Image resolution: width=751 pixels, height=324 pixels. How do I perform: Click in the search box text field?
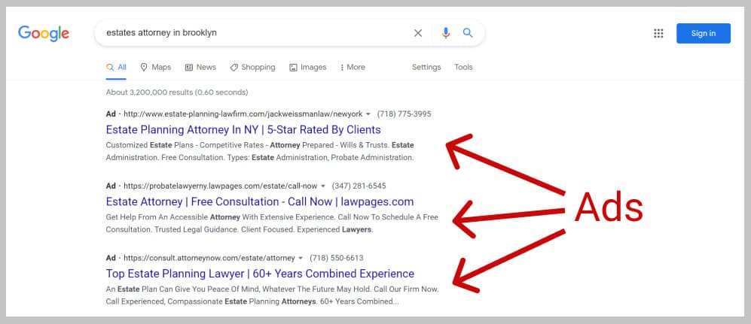tap(254, 33)
